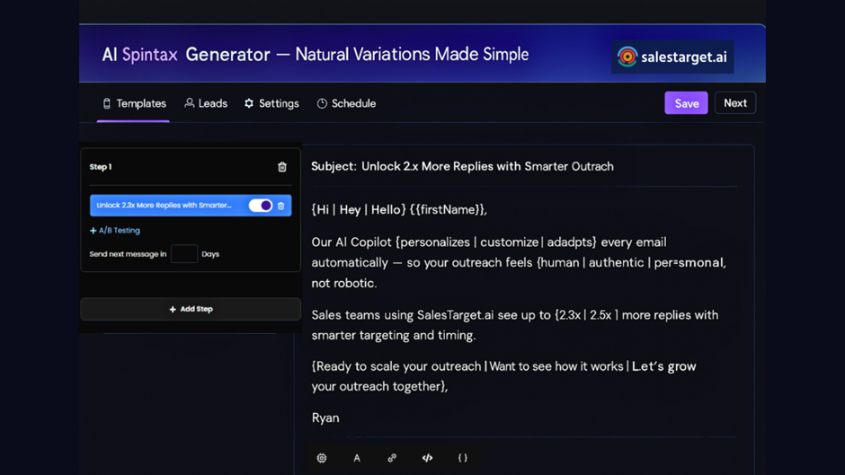Click the AI chip icon in editor toolbar
The width and height of the screenshot is (845, 475).
(322, 458)
